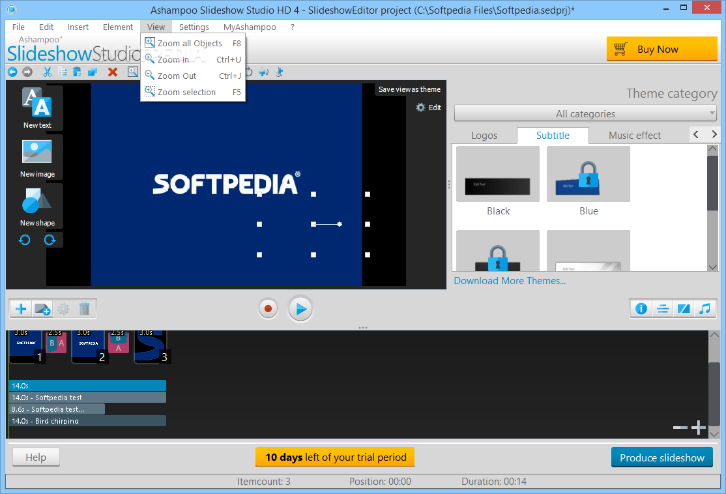
Task: Click the 10 days left trial banner
Action: coord(335,457)
